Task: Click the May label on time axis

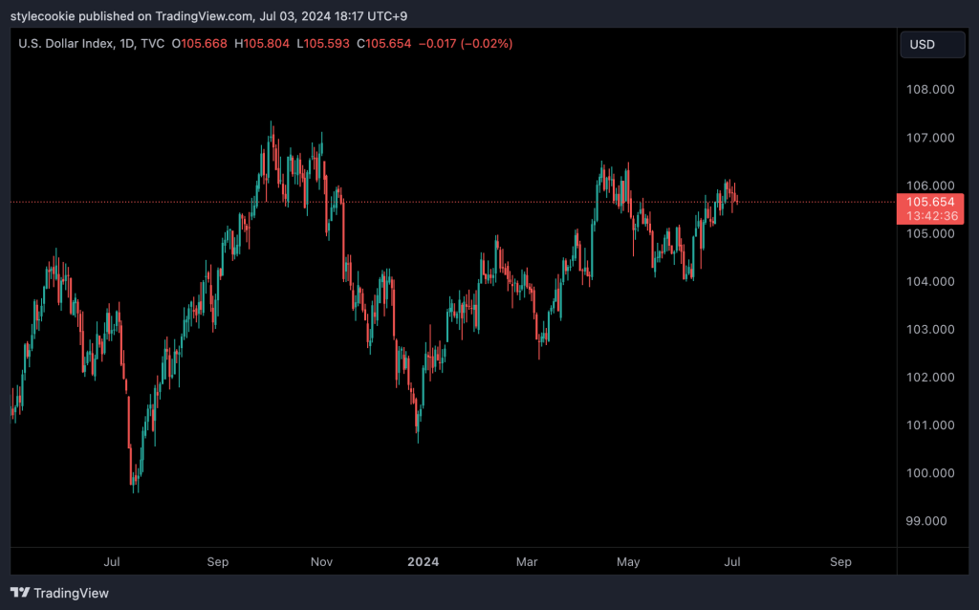Action: point(628,562)
